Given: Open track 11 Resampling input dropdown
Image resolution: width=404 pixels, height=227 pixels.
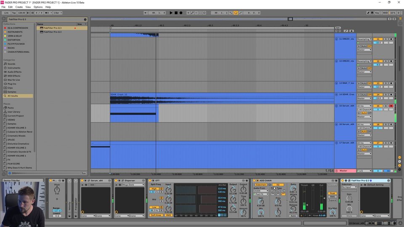Looking at the screenshot, I should point(364,39).
